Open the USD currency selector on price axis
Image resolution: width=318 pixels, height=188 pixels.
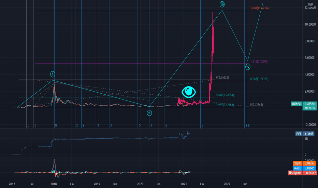(310, 4)
